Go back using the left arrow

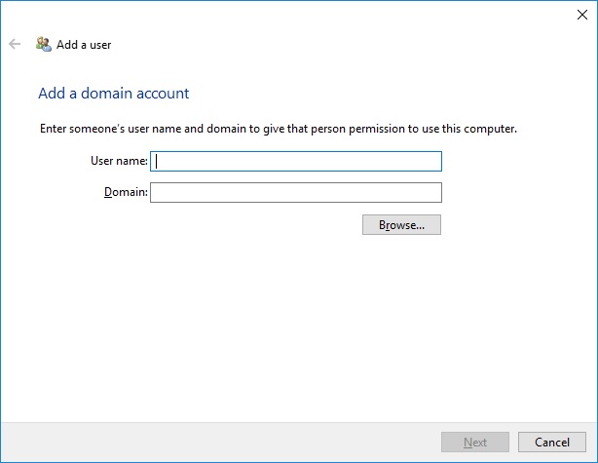point(15,44)
